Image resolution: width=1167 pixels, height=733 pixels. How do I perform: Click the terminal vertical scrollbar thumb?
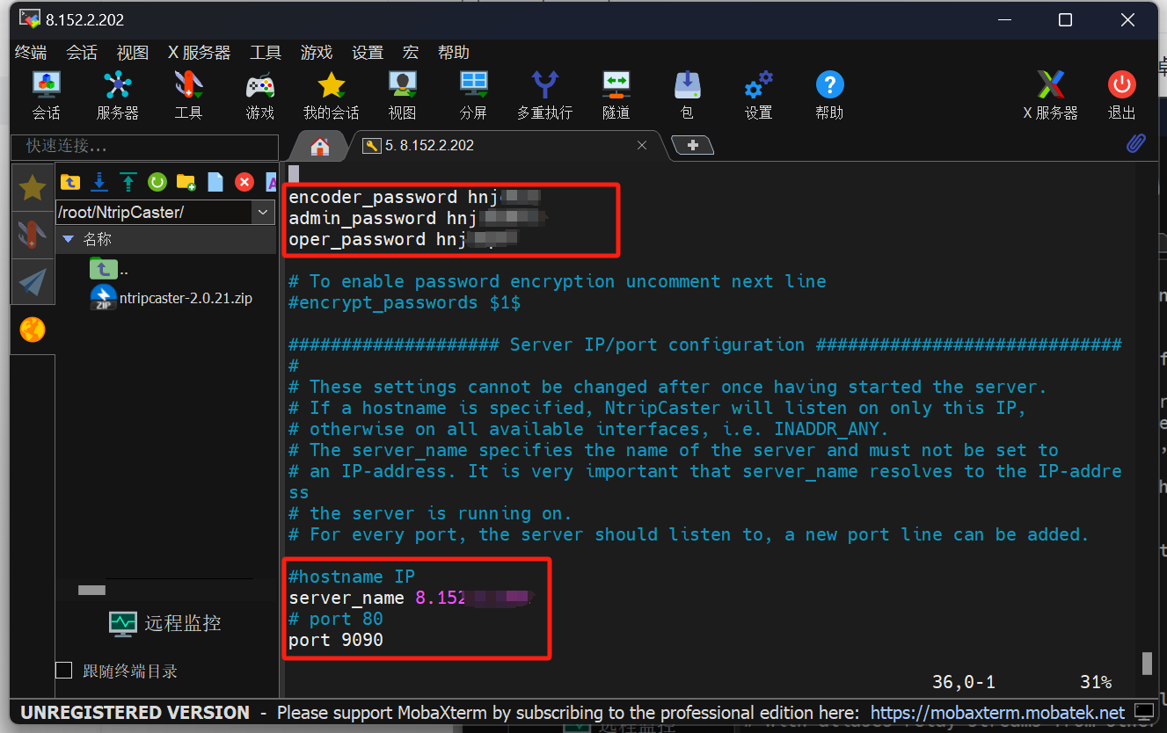pyautogui.click(x=1147, y=663)
